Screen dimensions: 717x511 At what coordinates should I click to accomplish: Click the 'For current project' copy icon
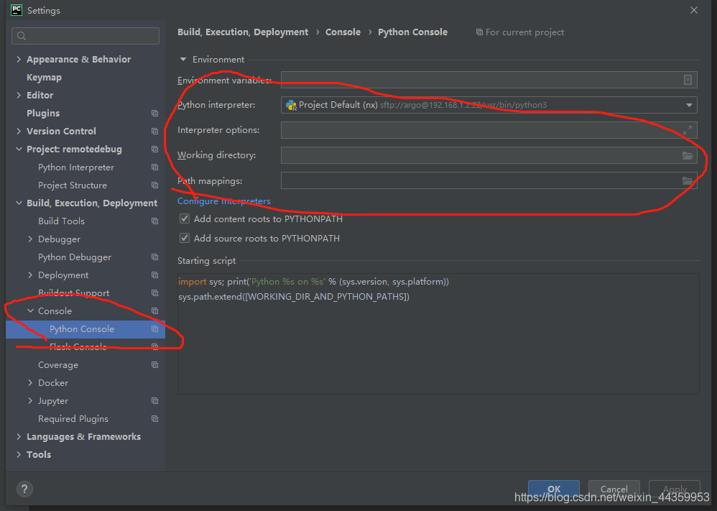(479, 32)
